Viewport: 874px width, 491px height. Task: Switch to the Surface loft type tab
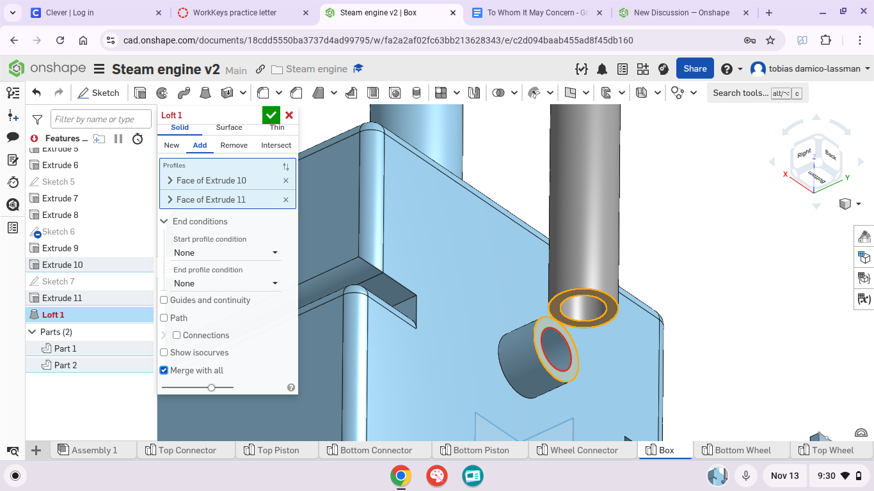pyautogui.click(x=229, y=127)
